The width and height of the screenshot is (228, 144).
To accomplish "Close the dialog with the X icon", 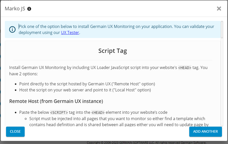I will (219, 9).
